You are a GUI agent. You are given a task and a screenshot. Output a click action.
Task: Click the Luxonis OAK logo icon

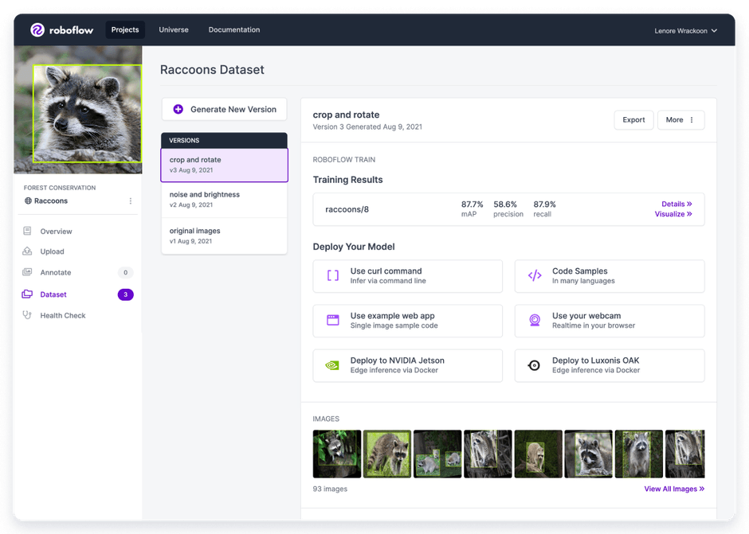point(535,365)
